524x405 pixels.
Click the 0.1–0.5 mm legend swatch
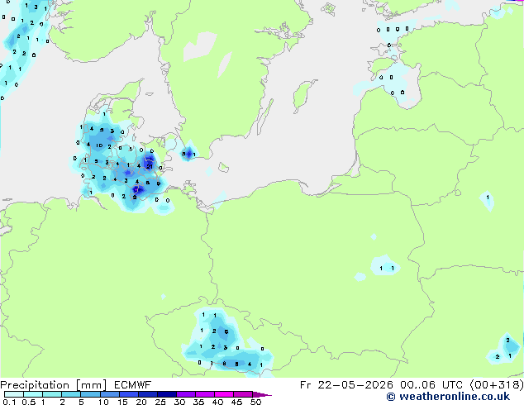coord(14,394)
